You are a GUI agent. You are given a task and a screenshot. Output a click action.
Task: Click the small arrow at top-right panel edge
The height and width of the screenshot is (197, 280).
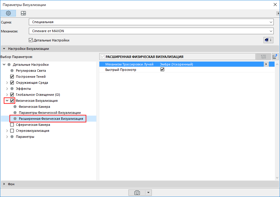click(278, 13)
